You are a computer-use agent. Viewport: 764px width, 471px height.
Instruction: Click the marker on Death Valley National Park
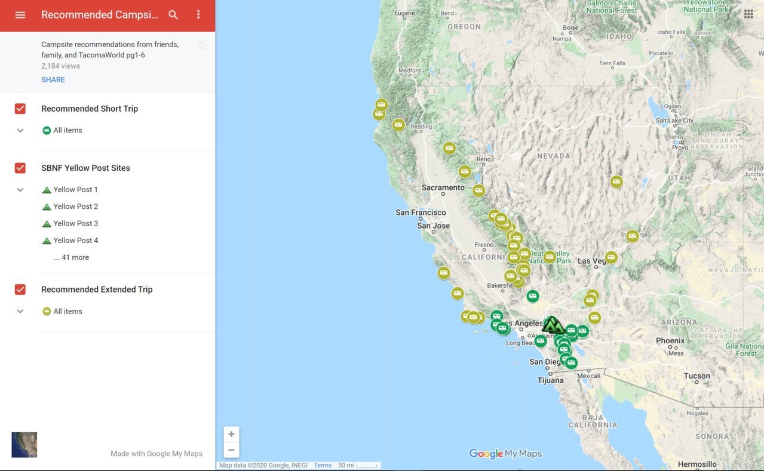(550, 257)
